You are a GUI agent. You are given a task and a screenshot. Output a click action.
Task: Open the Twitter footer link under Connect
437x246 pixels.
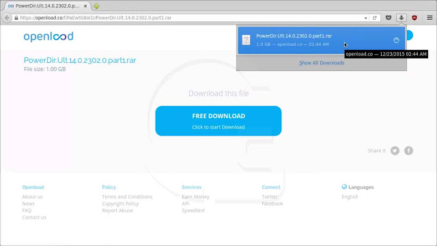coord(270,197)
